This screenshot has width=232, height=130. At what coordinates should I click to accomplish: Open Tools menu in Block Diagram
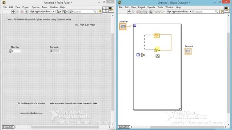[160, 7]
